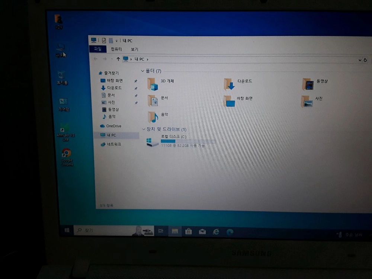Open the 파일 ribbon tab
This screenshot has width=372, height=279.
[97, 49]
